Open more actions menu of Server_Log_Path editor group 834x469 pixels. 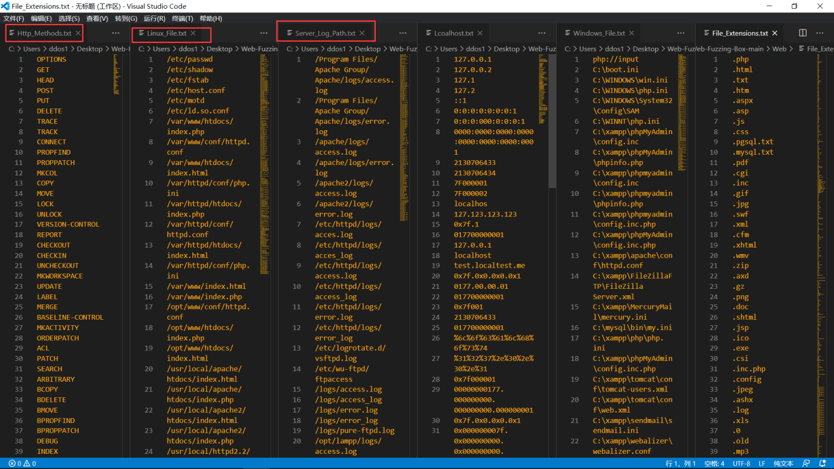403,33
